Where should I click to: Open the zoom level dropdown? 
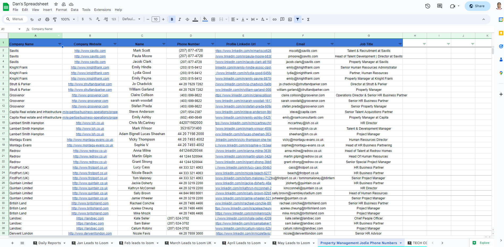[68, 19]
